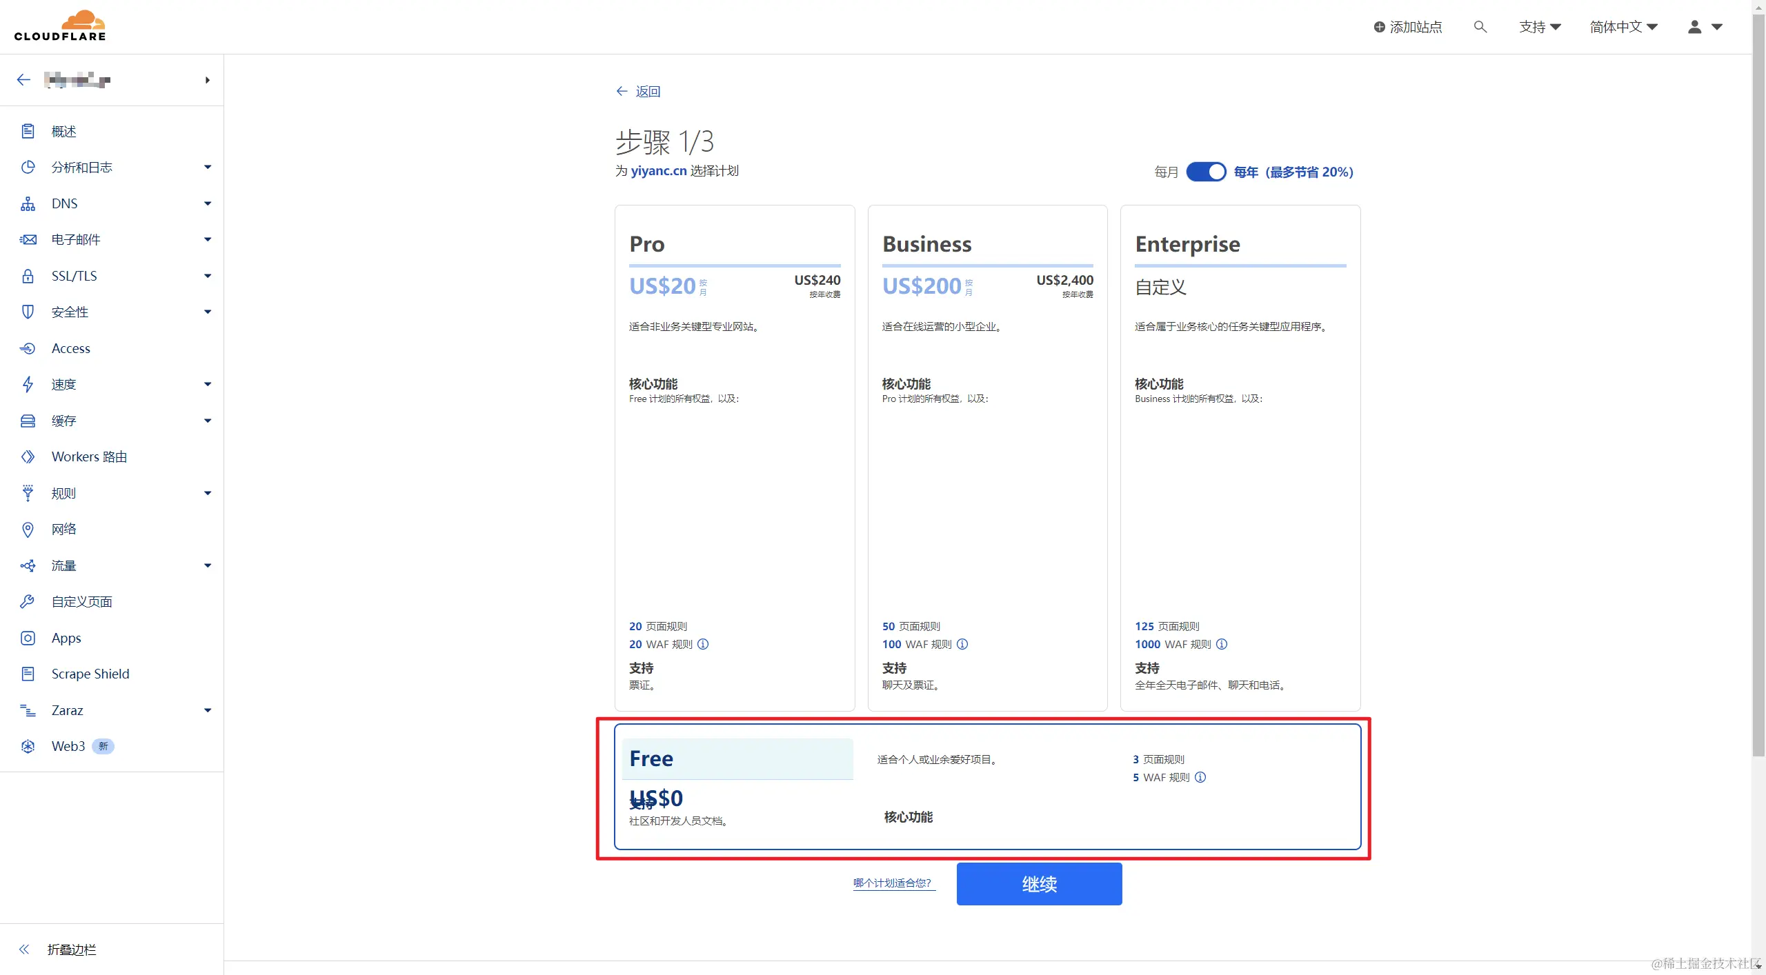Click the Workers routes sidebar icon
1766x975 pixels.
(x=28, y=456)
